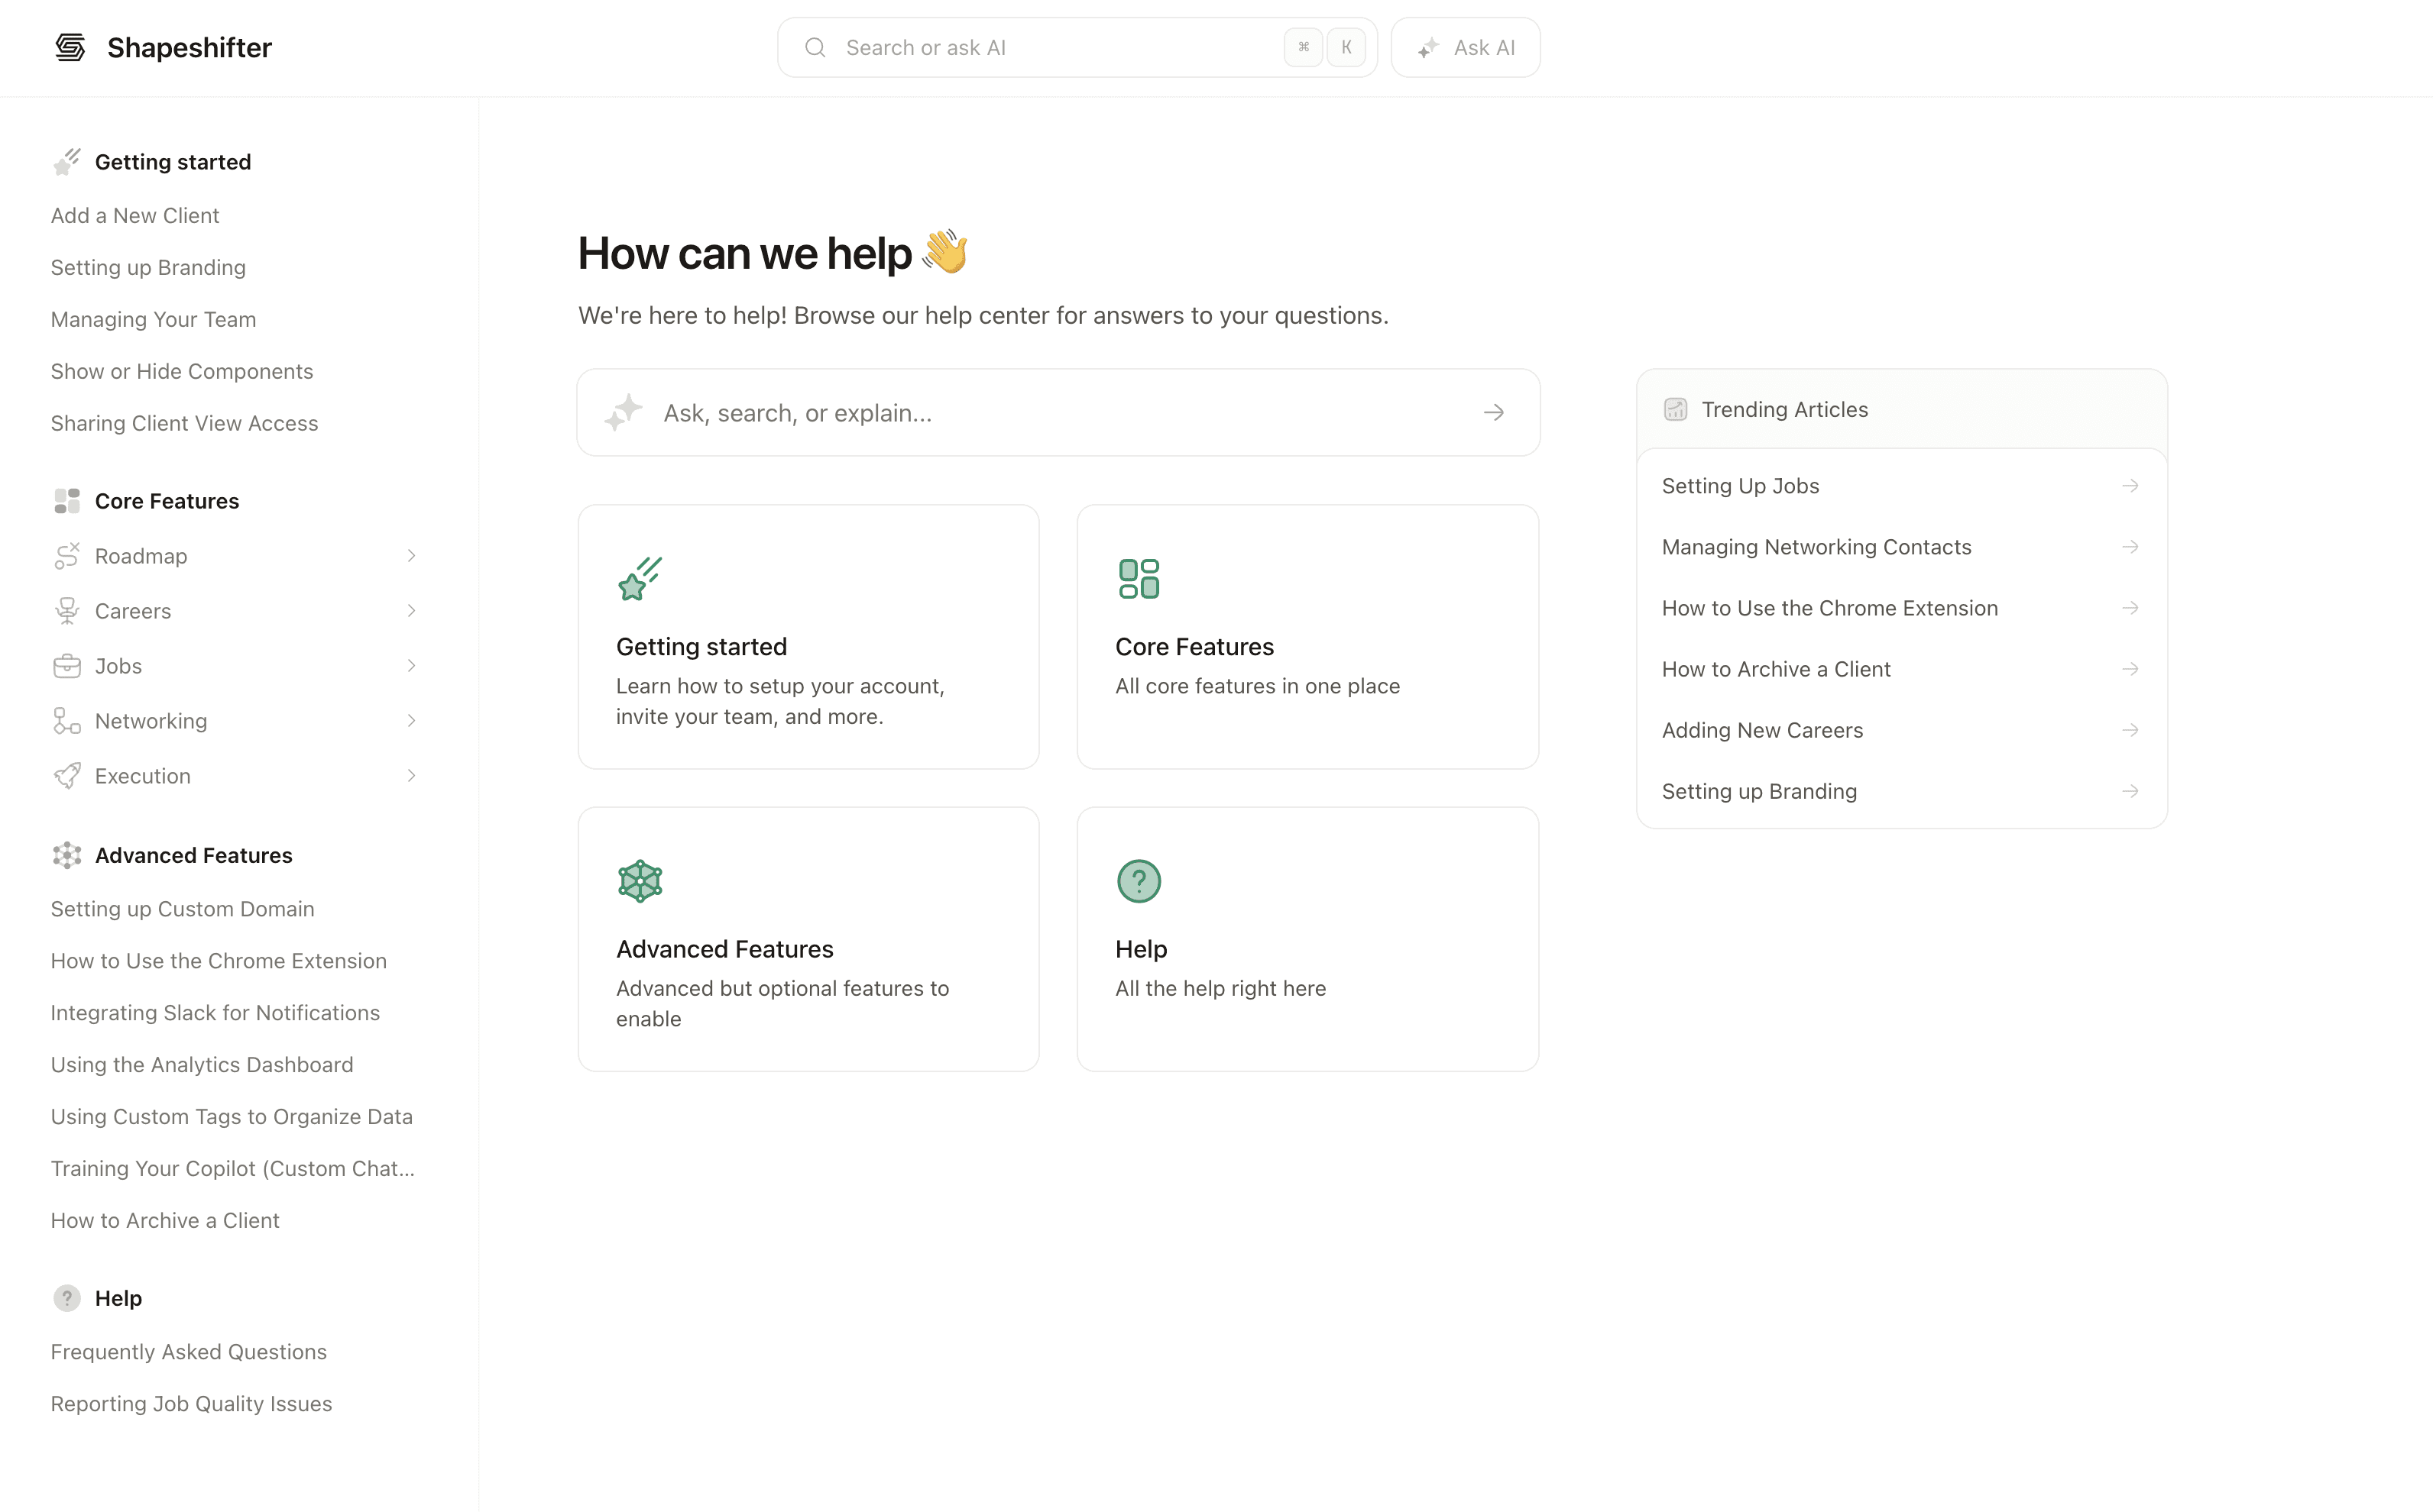Submit query with the search arrow icon
2433x1512 pixels.
tap(1494, 412)
